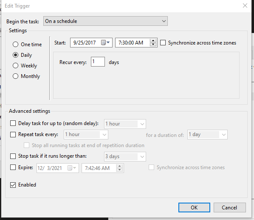Toggle Stop task if it runs longer
254x220 pixels.
[x=13, y=156]
